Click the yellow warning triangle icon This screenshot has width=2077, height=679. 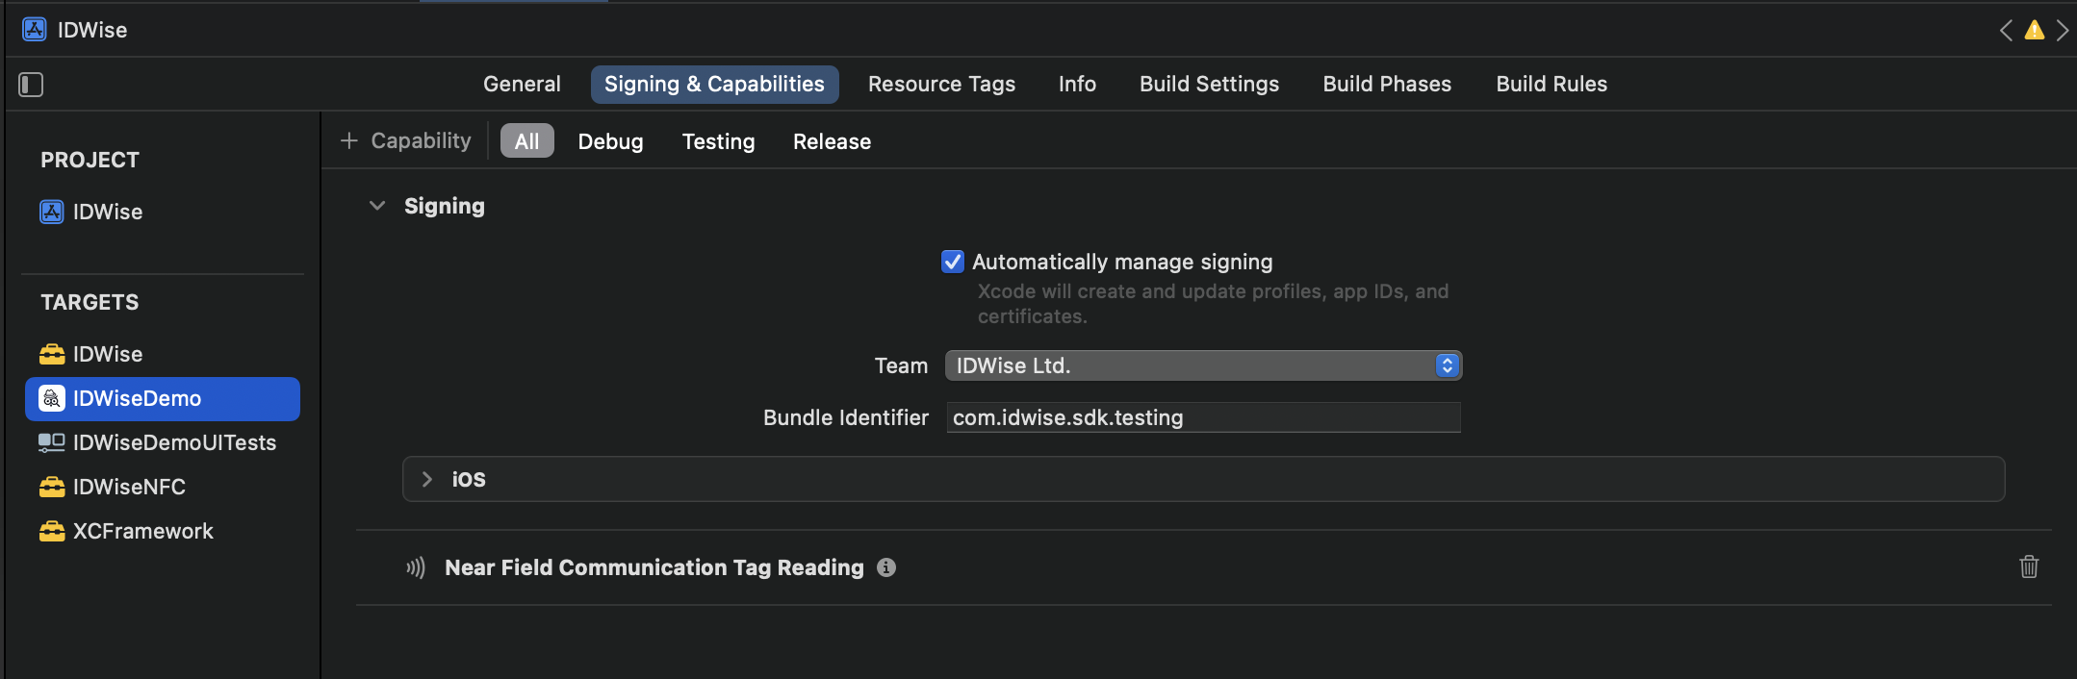(x=2034, y=31)
